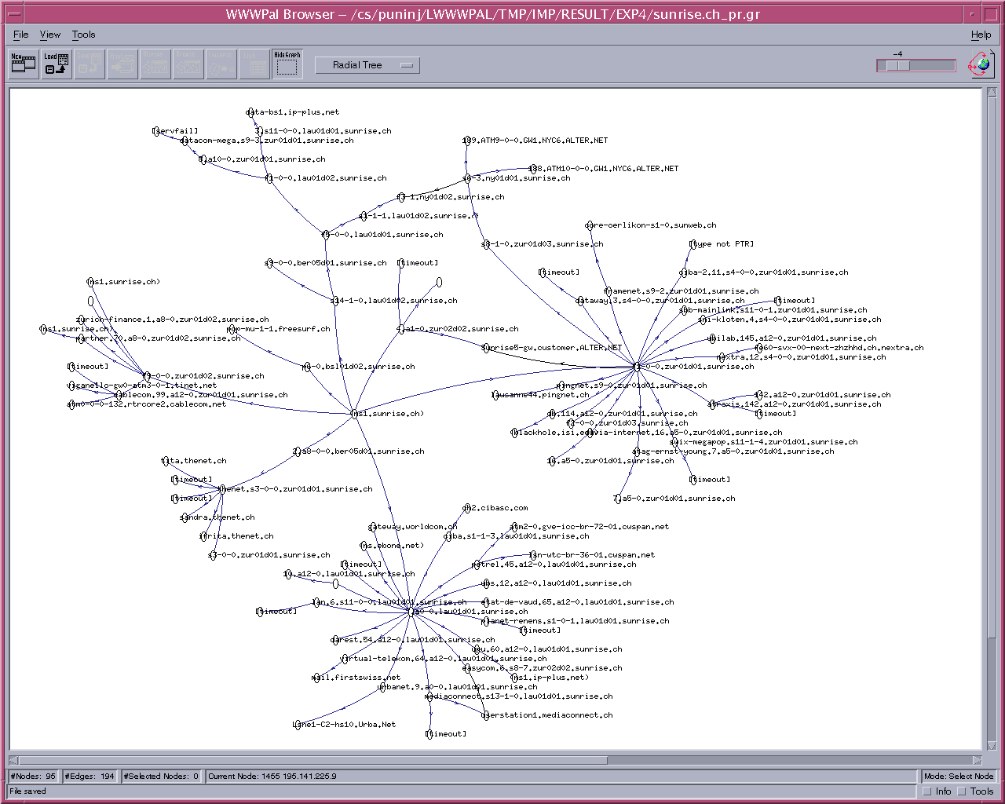Click the Load graph toolbar icon
This screenshot has height=804, width=1005.
click(x=57, y=64)
